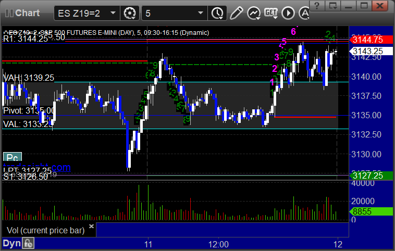Open the window options dropdown icon
This screenshot has height=251, width=395.
pyautogui.click(x=333, y=5)
